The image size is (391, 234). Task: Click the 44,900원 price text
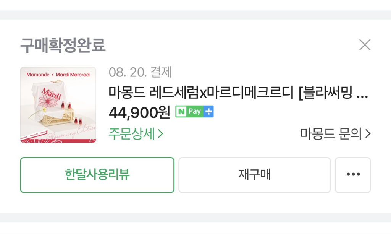139,112
